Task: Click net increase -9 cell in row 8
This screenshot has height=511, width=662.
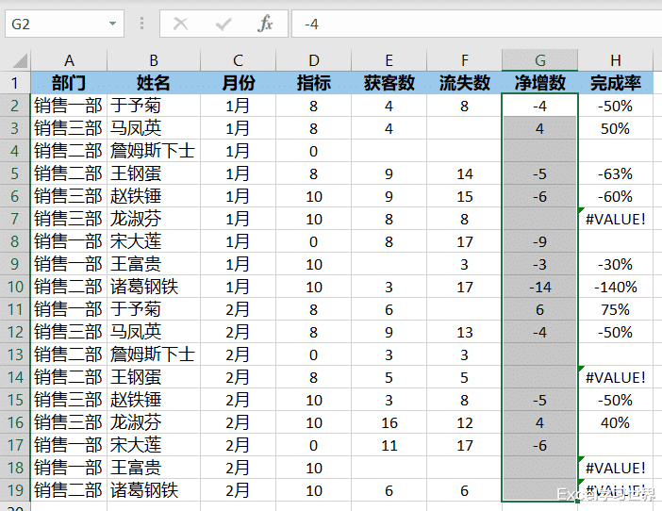Action: tap(540, 241)
